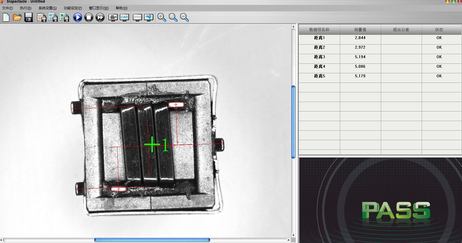The height and width of the screenshot is (243, 462).
Task: Click the OK status for 距离5
Action: click(439, 76)
